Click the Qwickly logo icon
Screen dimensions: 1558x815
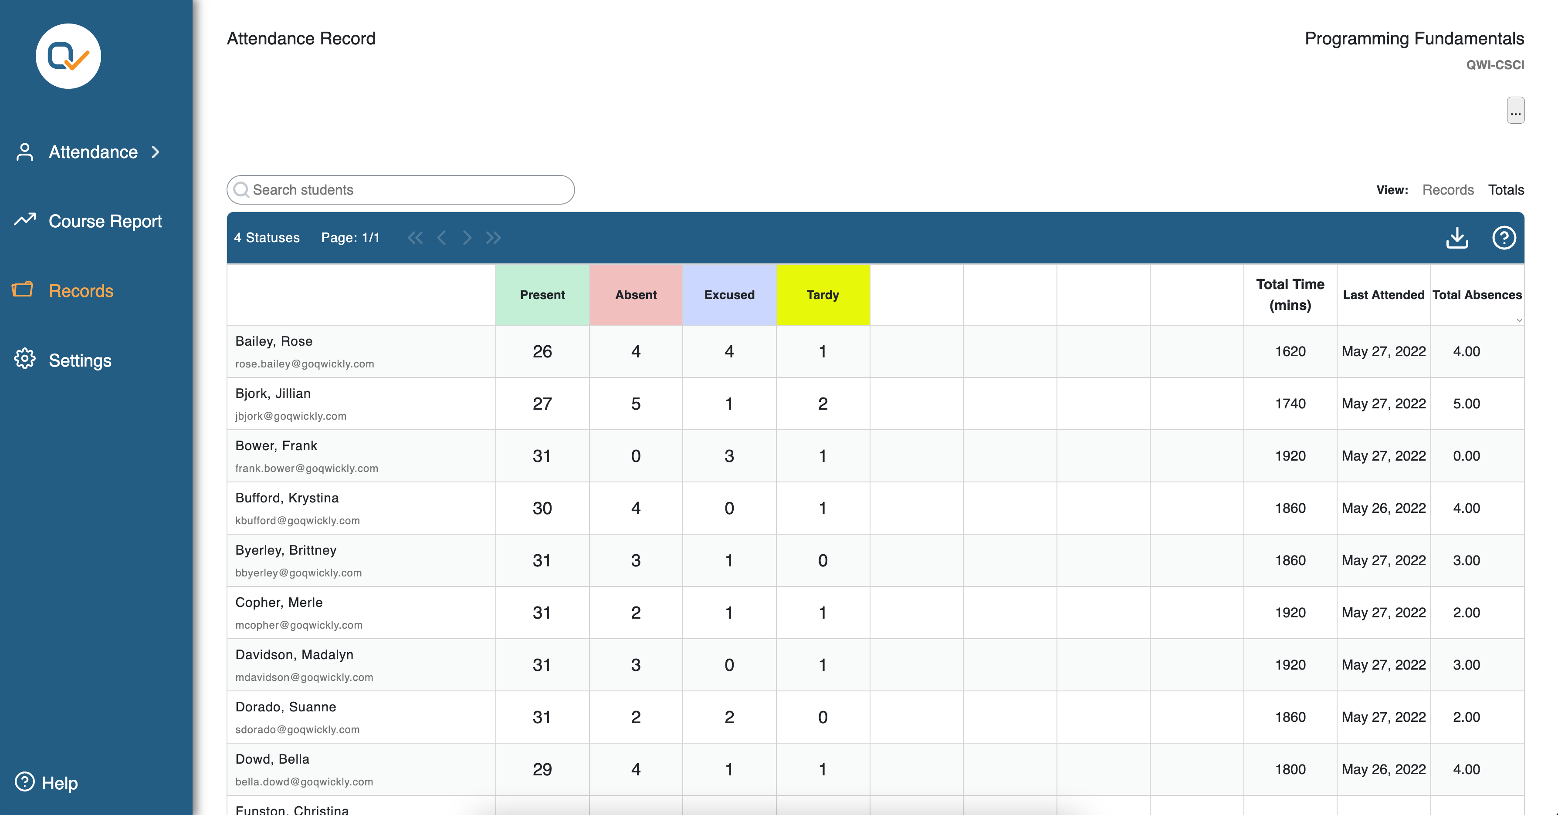click(68, 56)
